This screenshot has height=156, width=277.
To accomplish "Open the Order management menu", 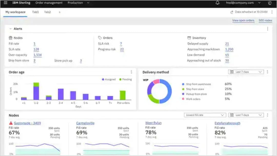I will [49, 3].
